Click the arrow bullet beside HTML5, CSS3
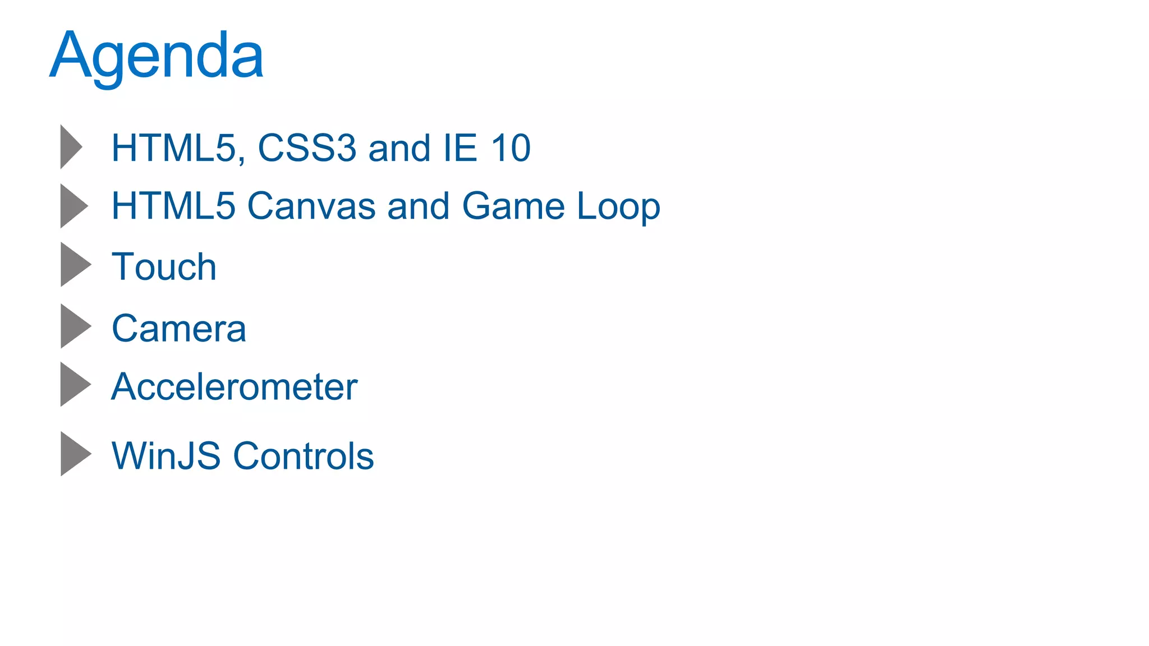 71,147
